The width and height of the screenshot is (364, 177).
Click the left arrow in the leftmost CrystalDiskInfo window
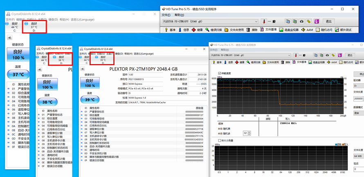9,37
